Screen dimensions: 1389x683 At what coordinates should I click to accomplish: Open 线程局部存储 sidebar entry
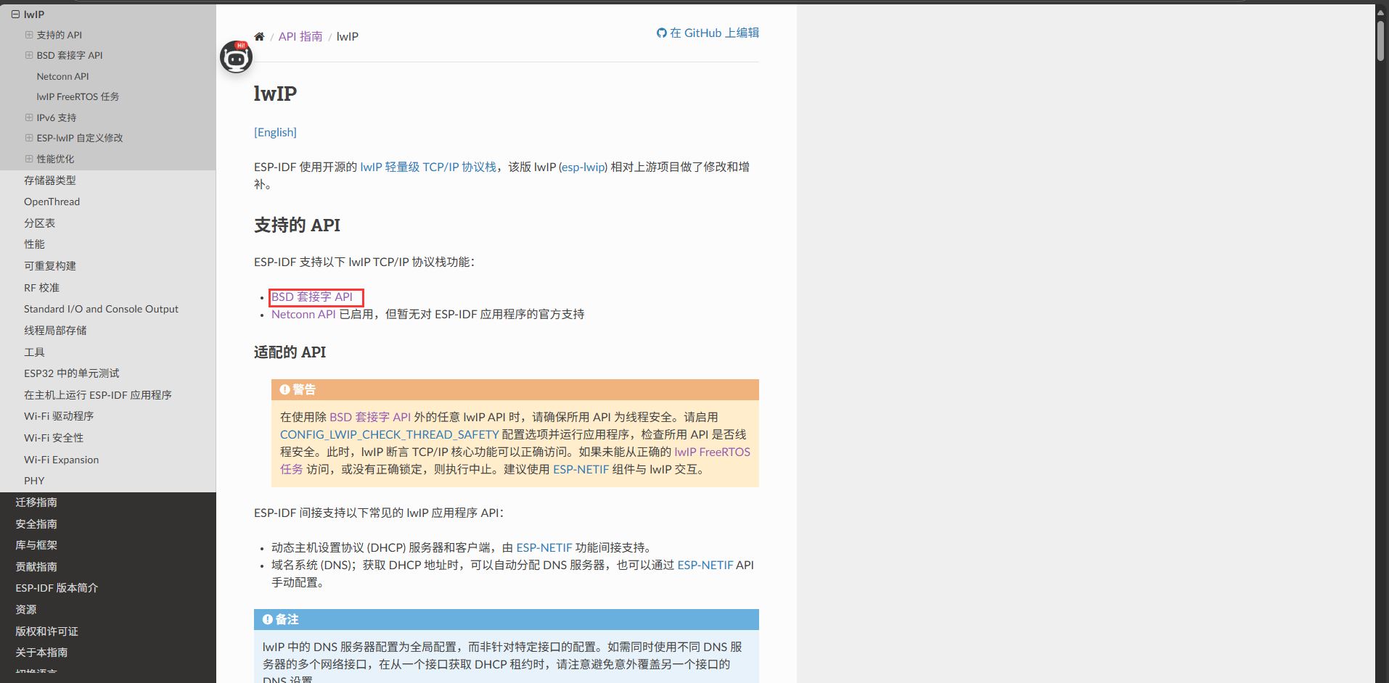tap(55, 331)
